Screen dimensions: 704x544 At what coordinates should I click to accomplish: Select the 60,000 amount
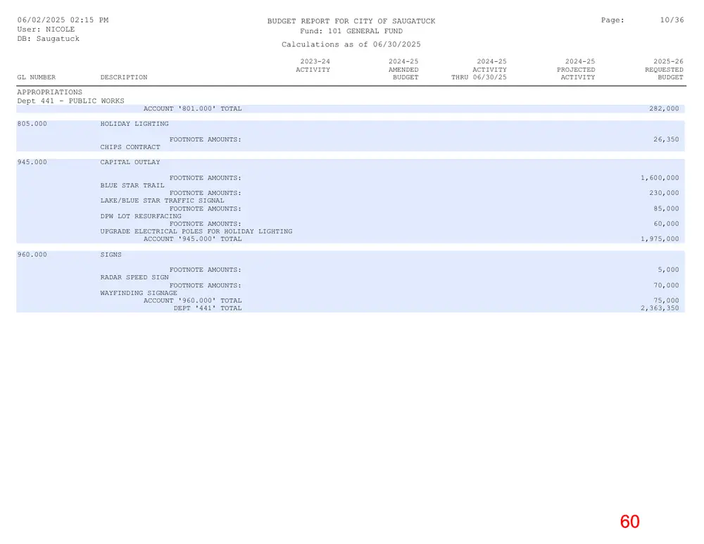666,224
